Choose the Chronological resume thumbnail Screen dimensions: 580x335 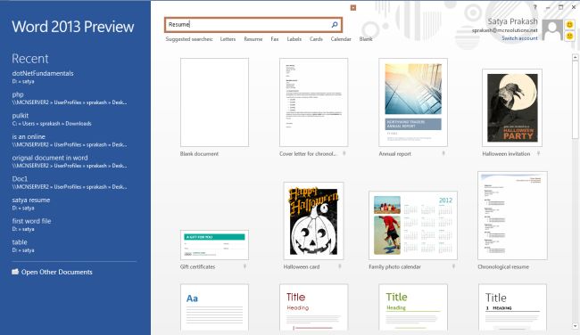pyautogui.click(x=512, y=216)
